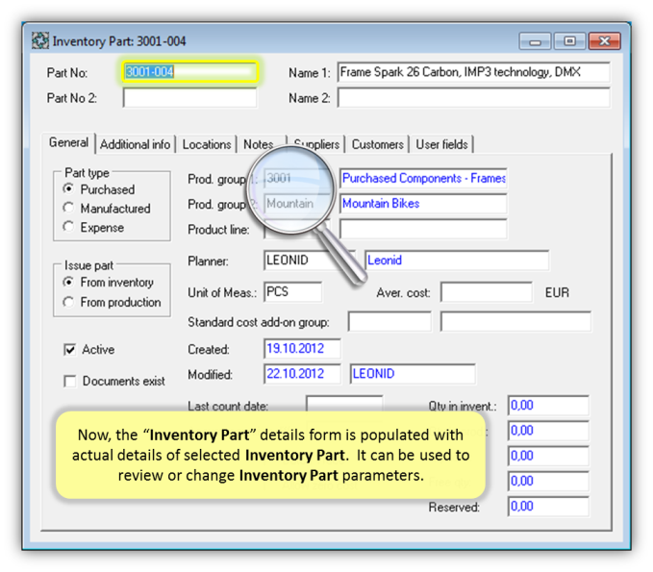The image size is (653, 572).
Task: Maximize the Inventory Part window
Action: tap(569, 41)
